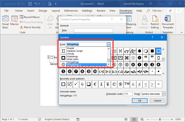Switch to Read Mode view icon

click(x=126, y=119)
